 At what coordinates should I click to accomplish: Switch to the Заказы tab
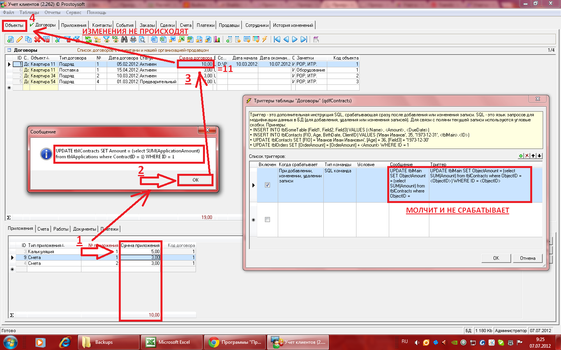coord(147,25)
